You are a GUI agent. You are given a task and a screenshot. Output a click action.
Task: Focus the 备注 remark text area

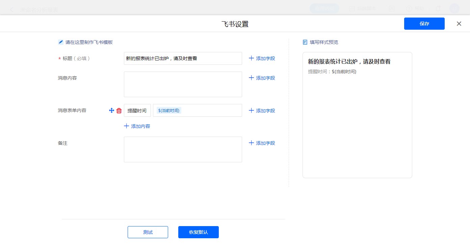[183, 149]
